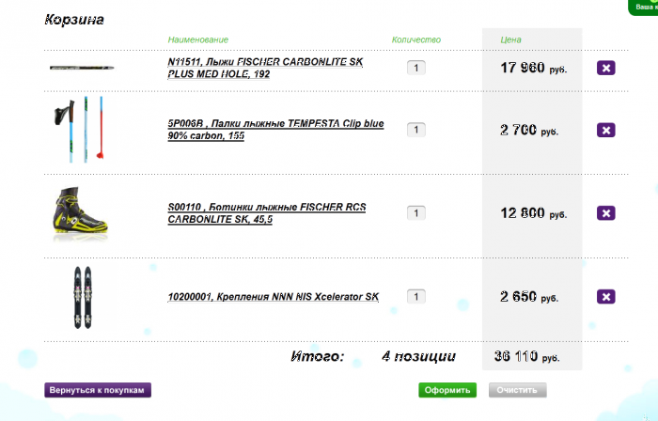This screenshot has height=421, width=658.
Task: Delete the TEMPESTA ski poles item
Action: (606, 130)
